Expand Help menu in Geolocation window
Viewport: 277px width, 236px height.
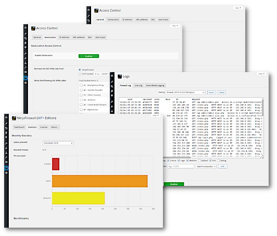[x=175, y=26]
